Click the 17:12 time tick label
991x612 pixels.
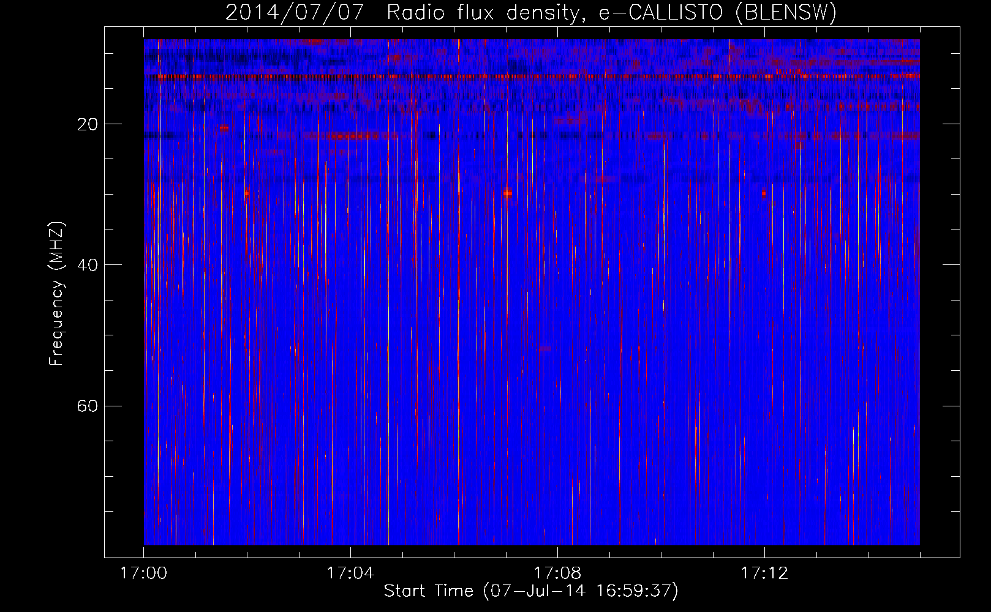(764, 573)
